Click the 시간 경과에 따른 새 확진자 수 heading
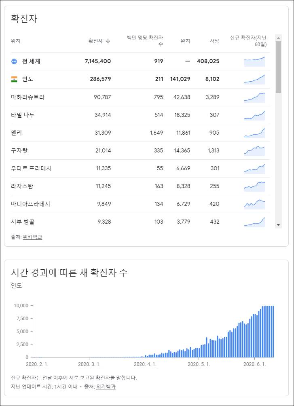 click(69, 273)
